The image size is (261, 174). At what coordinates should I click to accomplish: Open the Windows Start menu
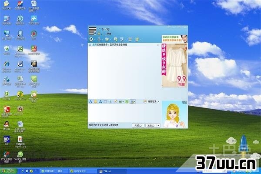8,171
